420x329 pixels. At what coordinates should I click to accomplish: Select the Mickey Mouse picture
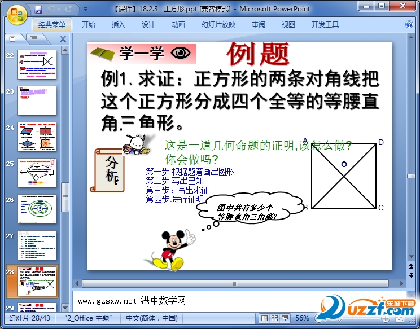[169, 251]
